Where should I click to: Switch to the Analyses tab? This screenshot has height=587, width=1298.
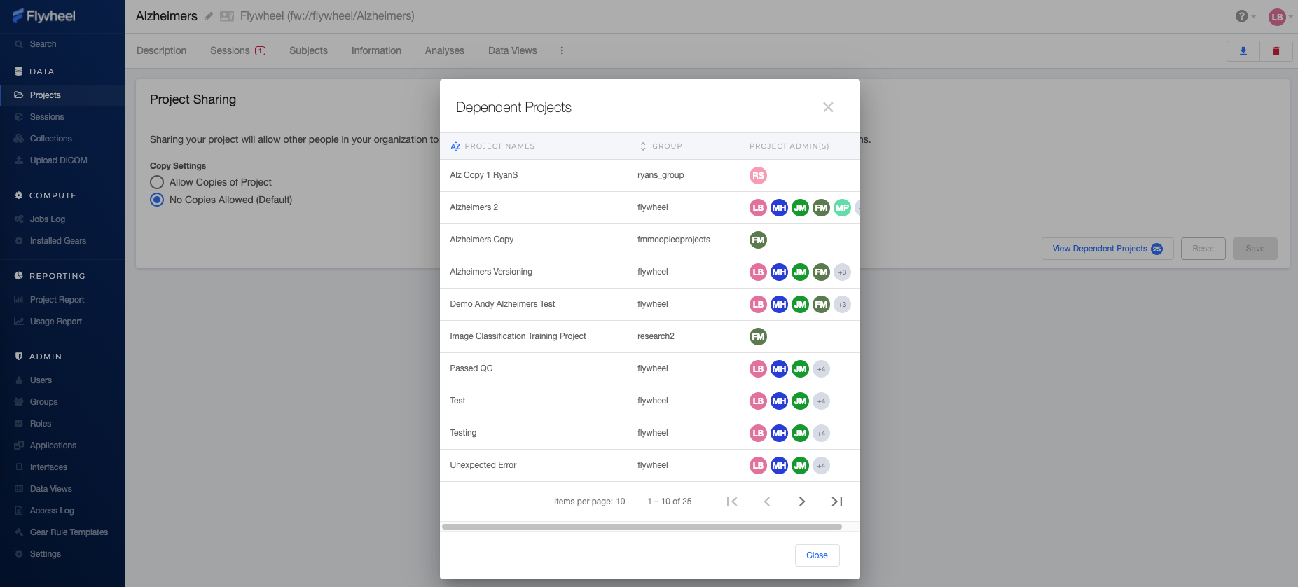445,50
